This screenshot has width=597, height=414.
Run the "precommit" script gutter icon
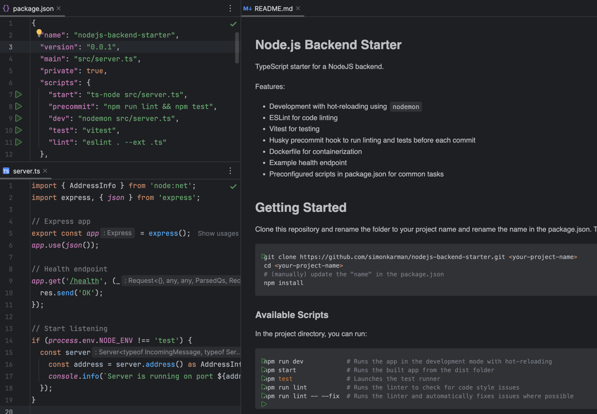click(x=18, y=107)
